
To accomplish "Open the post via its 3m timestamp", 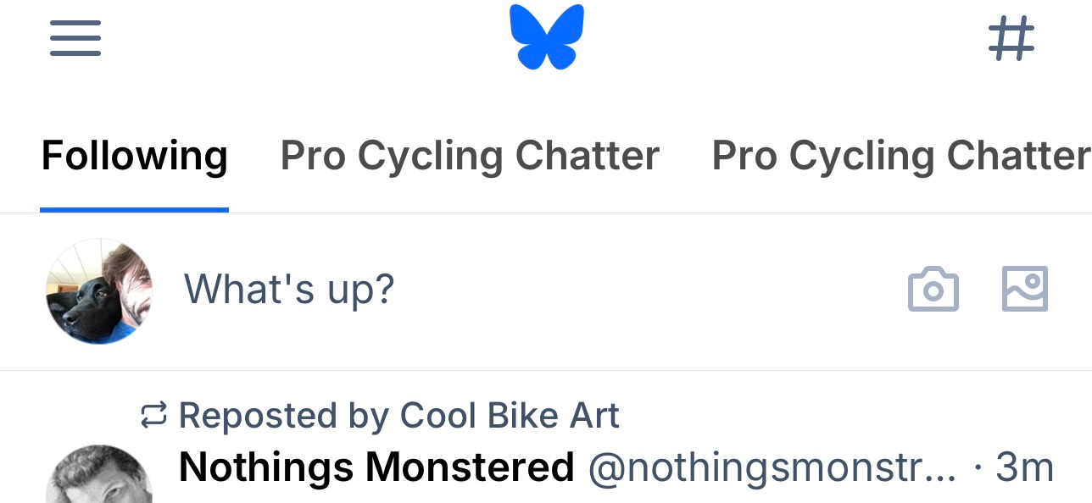I will [x=1024, y=467].
